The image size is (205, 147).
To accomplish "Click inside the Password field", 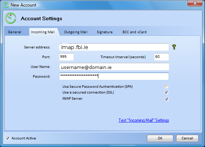I will pos(114,76).
